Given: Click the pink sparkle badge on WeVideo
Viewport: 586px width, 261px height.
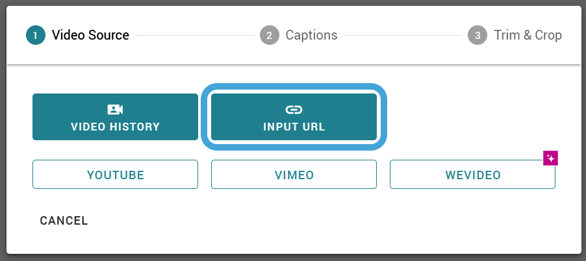Looking at the screenshot, I should (550, 158).
